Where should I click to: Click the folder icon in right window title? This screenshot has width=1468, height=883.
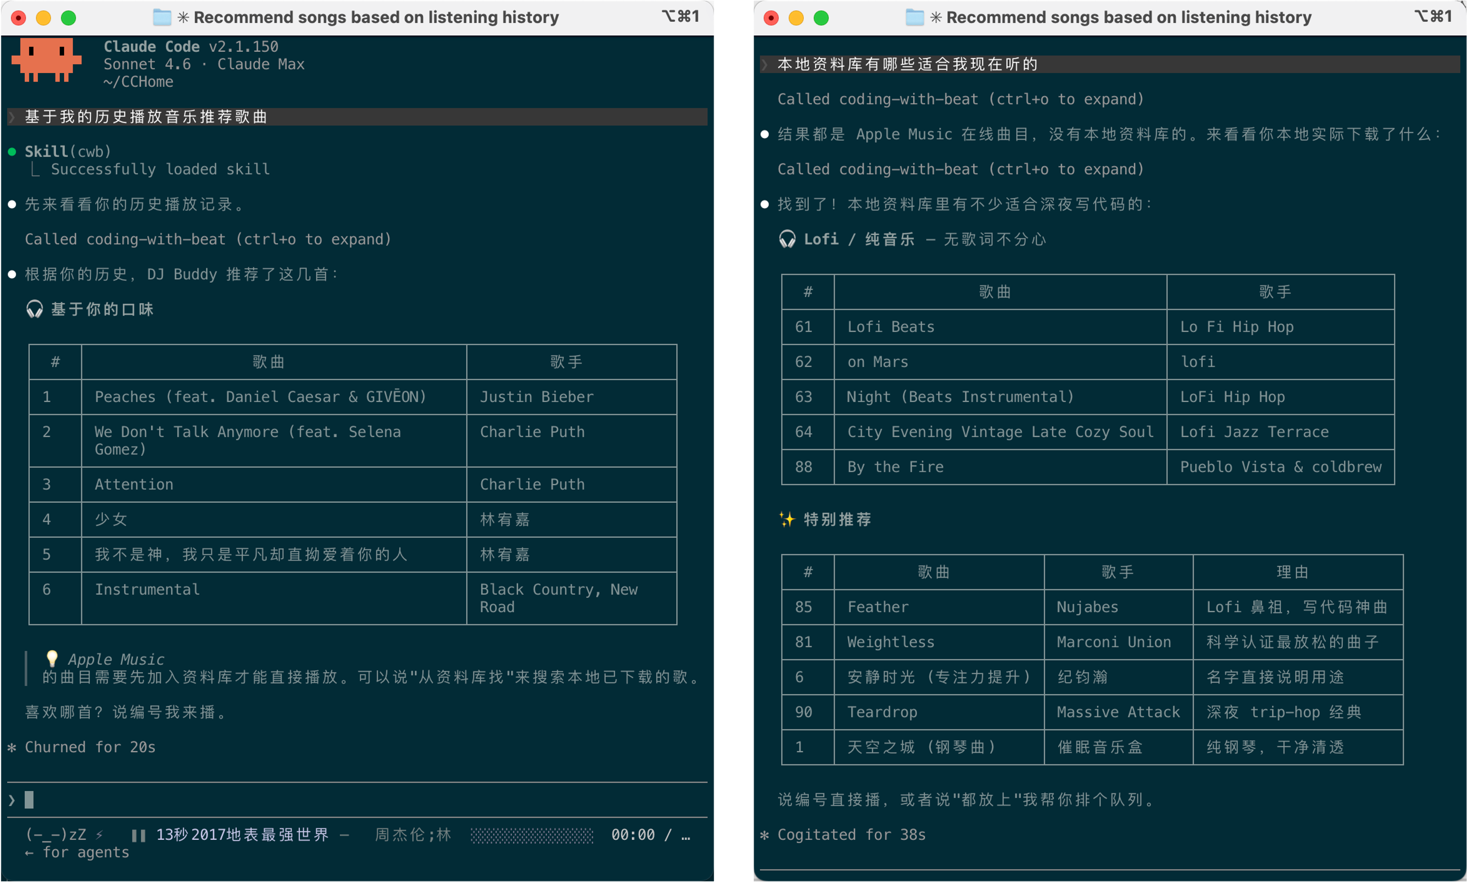coord(914,17)
